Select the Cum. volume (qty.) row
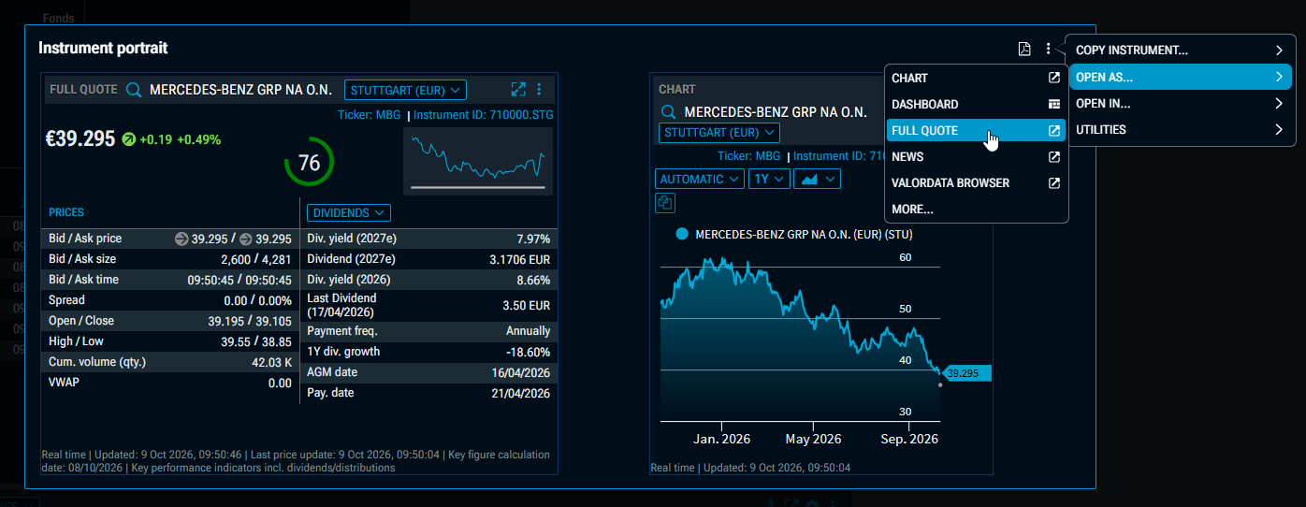 [x=170, y=362]
